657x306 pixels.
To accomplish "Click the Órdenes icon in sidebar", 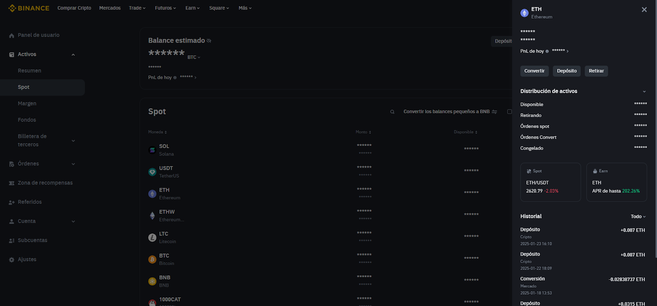I will 11,164.
